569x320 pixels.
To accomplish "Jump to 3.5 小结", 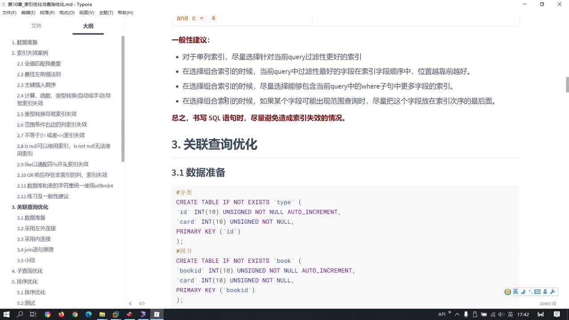I will click(x=26, y=260).
